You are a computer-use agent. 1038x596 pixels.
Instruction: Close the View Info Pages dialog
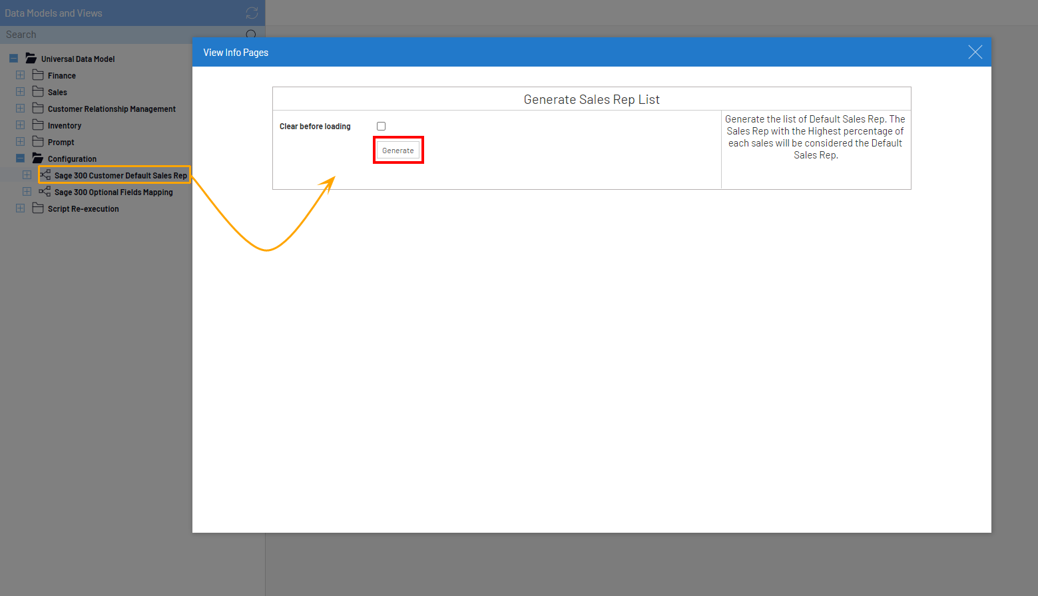click(x=975, y=52)
